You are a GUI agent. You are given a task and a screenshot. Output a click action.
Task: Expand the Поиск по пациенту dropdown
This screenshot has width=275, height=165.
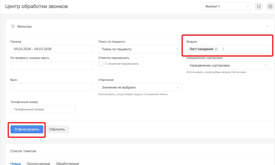click(140, 49)
